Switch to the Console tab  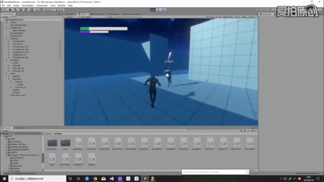pyautogui.click(x=20, y=128)
